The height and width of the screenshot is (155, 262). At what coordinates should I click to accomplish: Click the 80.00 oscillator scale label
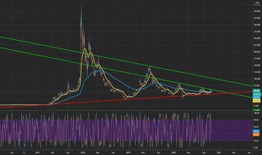coord(256,120)
